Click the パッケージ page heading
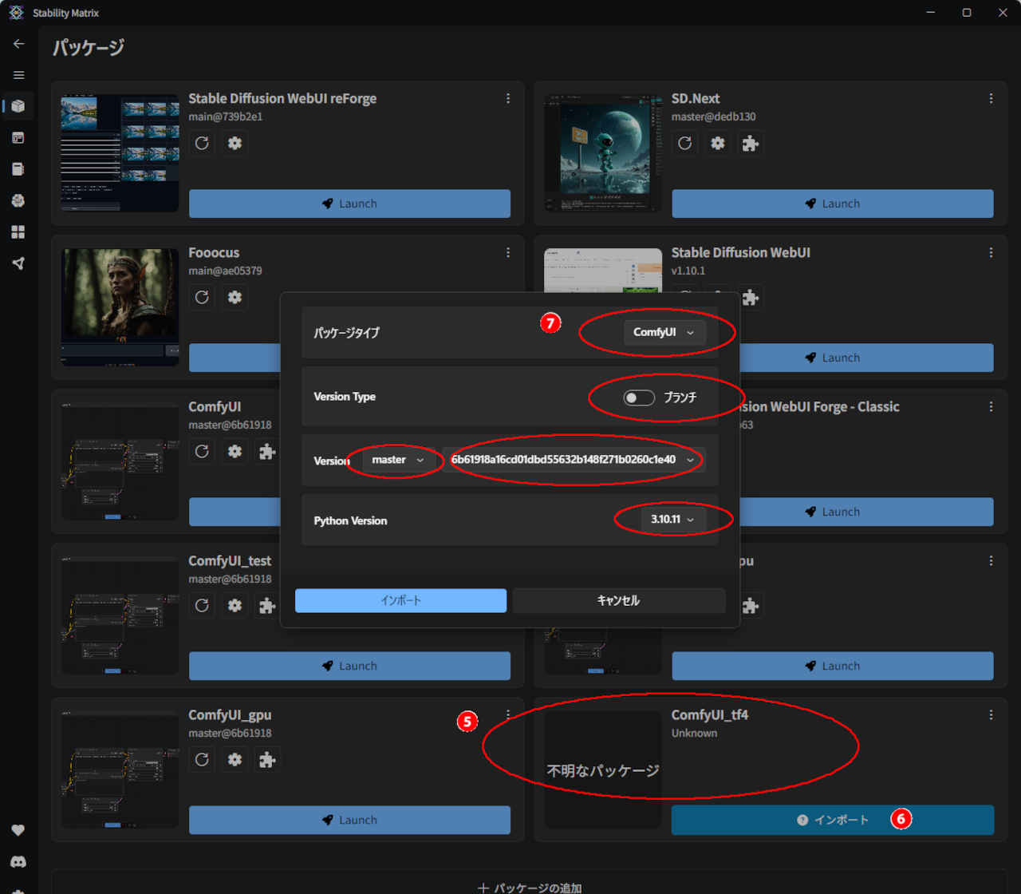 89,47
